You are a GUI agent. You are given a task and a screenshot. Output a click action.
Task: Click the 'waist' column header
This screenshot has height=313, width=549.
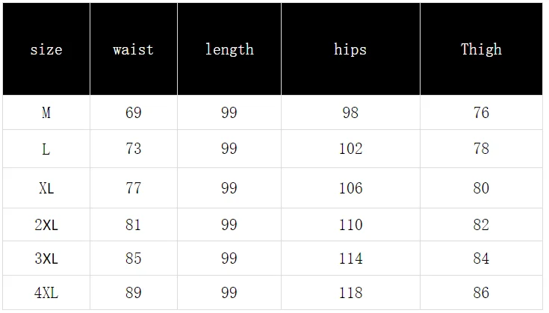coord(133,50)
